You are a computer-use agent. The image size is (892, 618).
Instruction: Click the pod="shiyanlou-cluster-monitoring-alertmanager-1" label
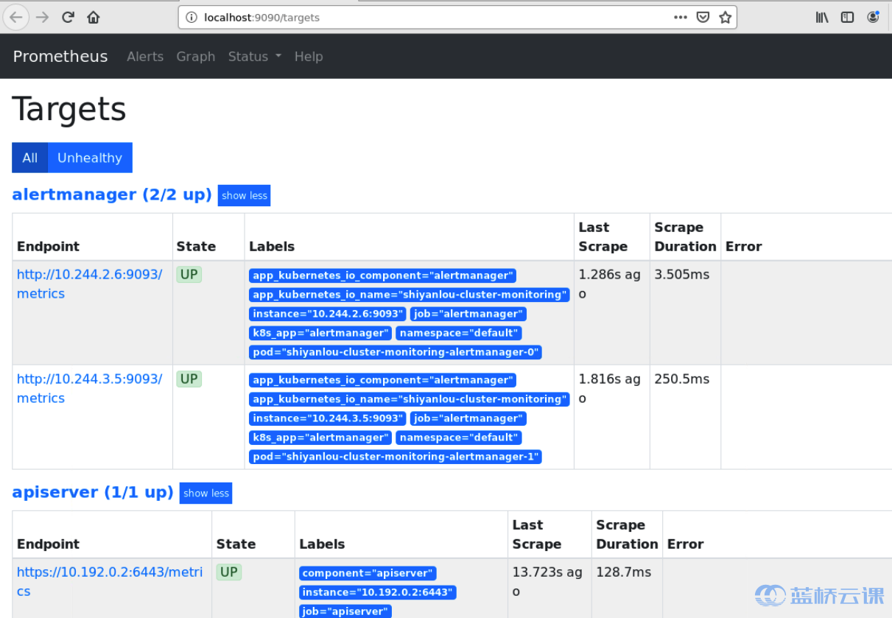(396, 457)
